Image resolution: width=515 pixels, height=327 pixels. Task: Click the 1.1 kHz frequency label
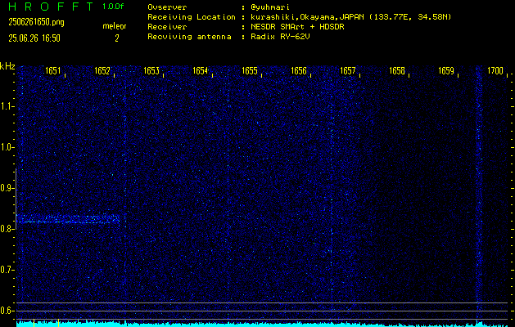pos(7,106)
